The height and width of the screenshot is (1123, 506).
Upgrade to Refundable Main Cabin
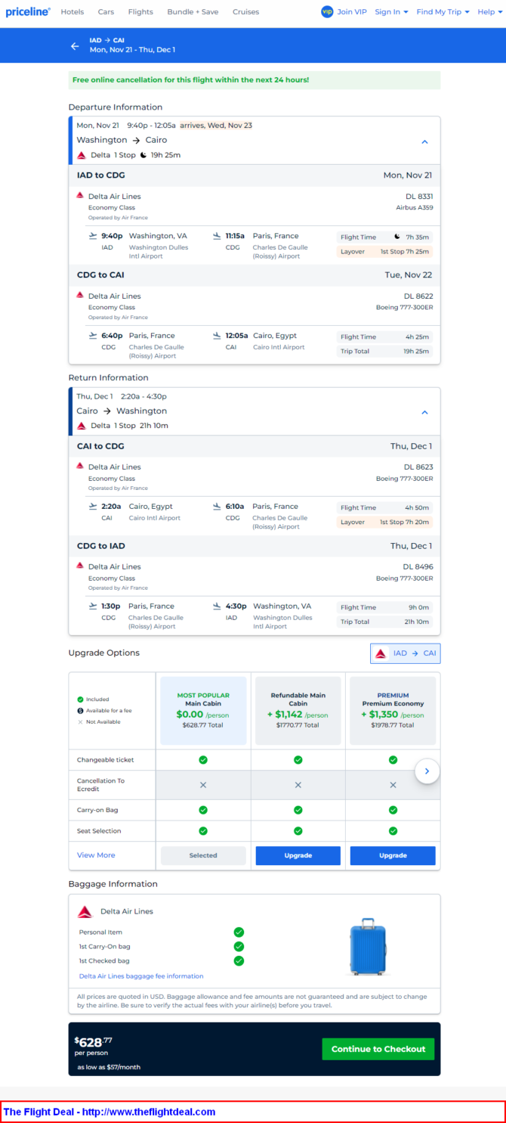[x=298, y=855]
